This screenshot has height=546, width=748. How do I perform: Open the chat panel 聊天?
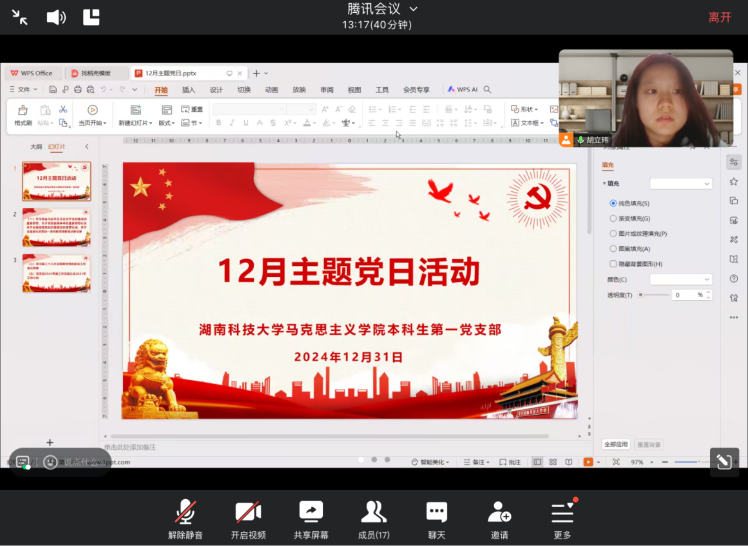point(437,519)
